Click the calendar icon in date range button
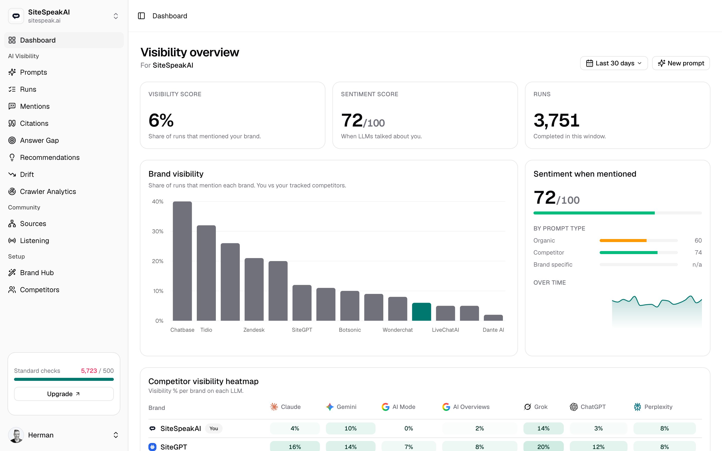The image size is (722, 451). 589,63
